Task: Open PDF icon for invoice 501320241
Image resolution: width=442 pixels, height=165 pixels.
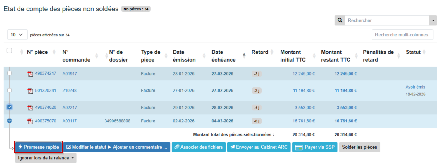Action: click(x=30, y=91)
